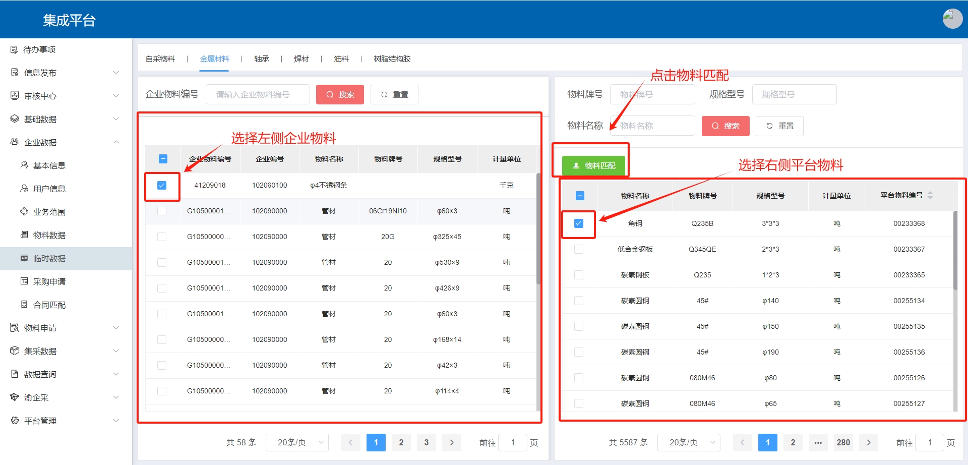Viewport: 968px width, 465px height.
Task: Click the green 物料匹配 button
Action: 593,165
